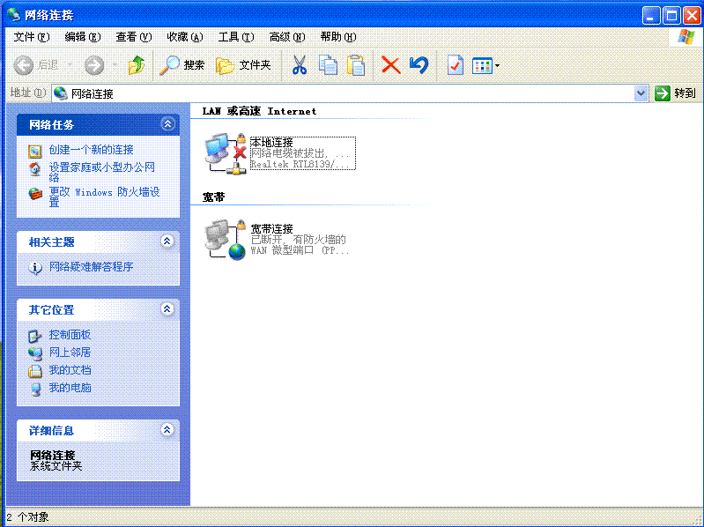Collapse the 相关主题 panel

coord(167,241)
